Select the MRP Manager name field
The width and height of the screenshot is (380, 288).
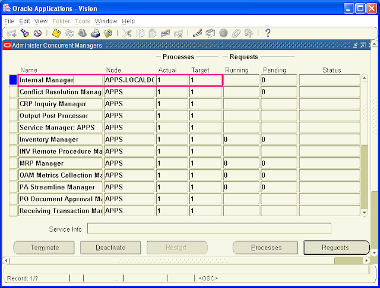pyautogui.click(x=61, y=163)
